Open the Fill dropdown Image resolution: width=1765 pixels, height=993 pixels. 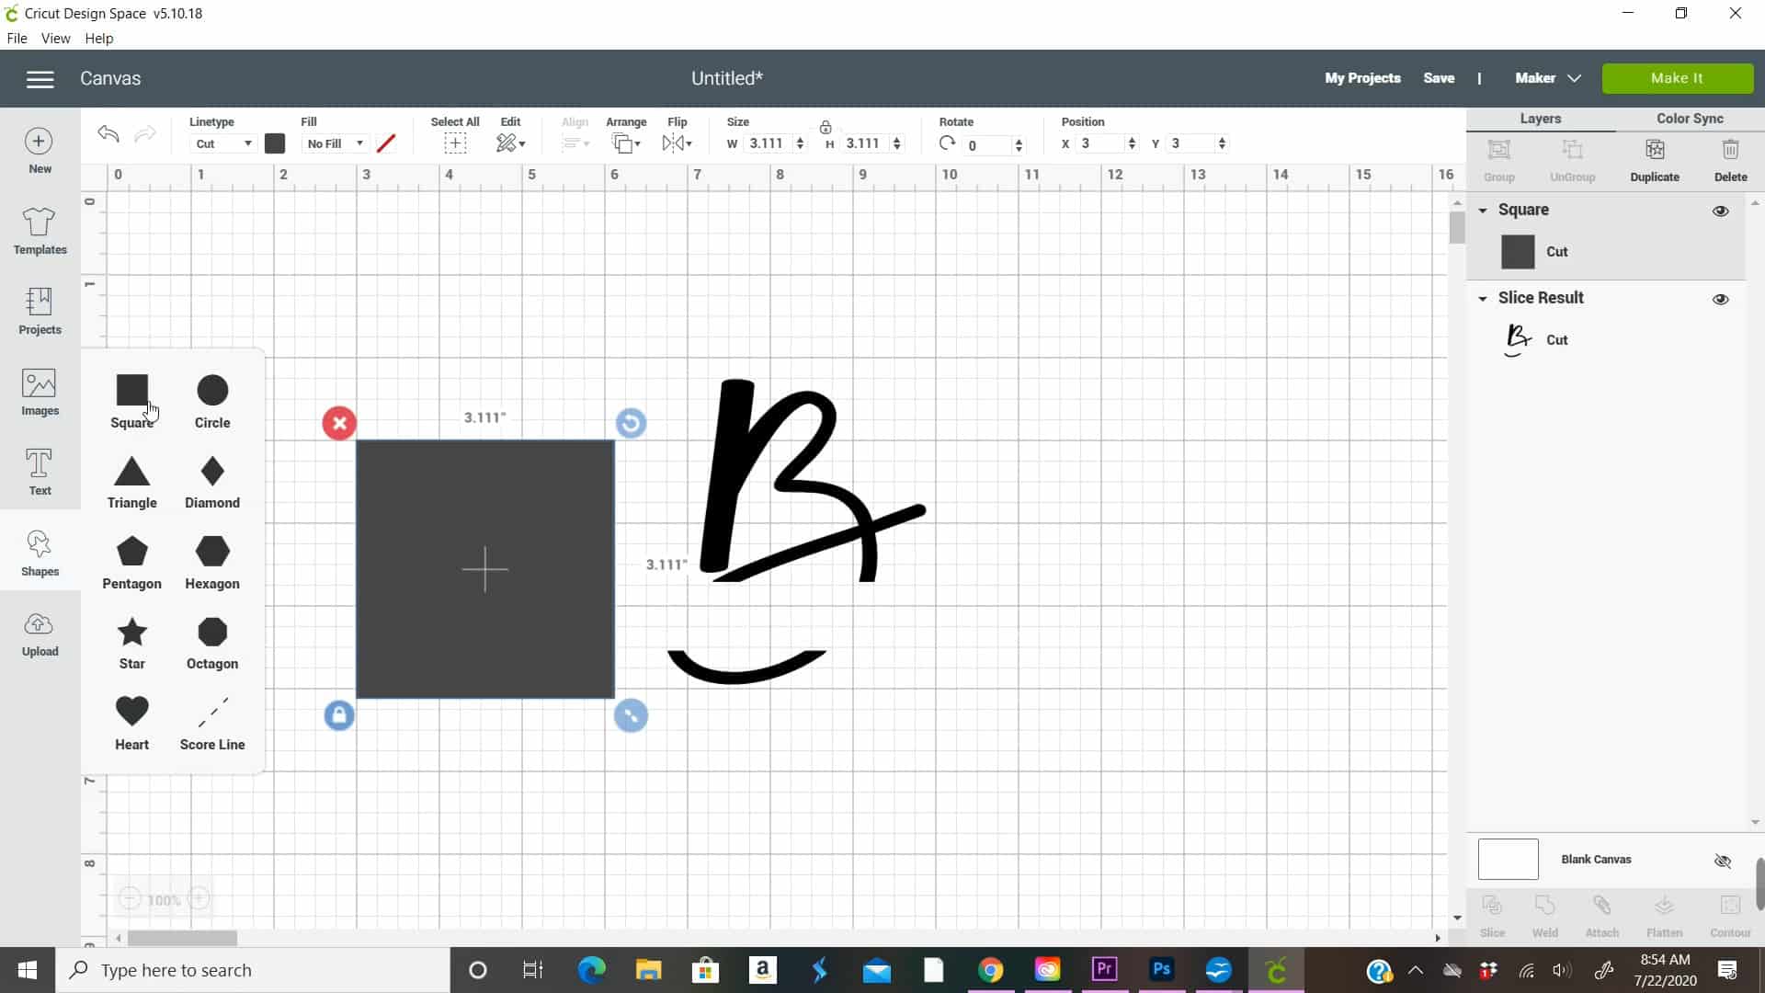point(335,143)
